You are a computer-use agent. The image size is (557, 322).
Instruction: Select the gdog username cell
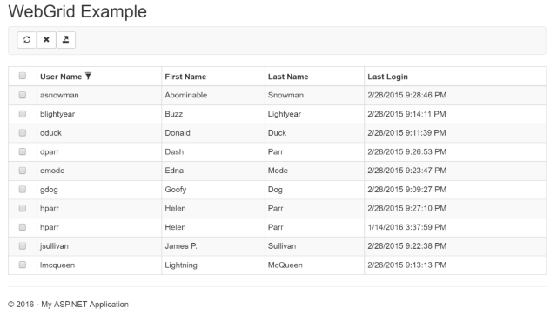click(x=99, y=190)
